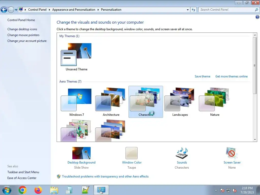This screenshot has width=260, height=195.
Task: Launch Google Chrome from the taskbar
Action: point(23,190)
